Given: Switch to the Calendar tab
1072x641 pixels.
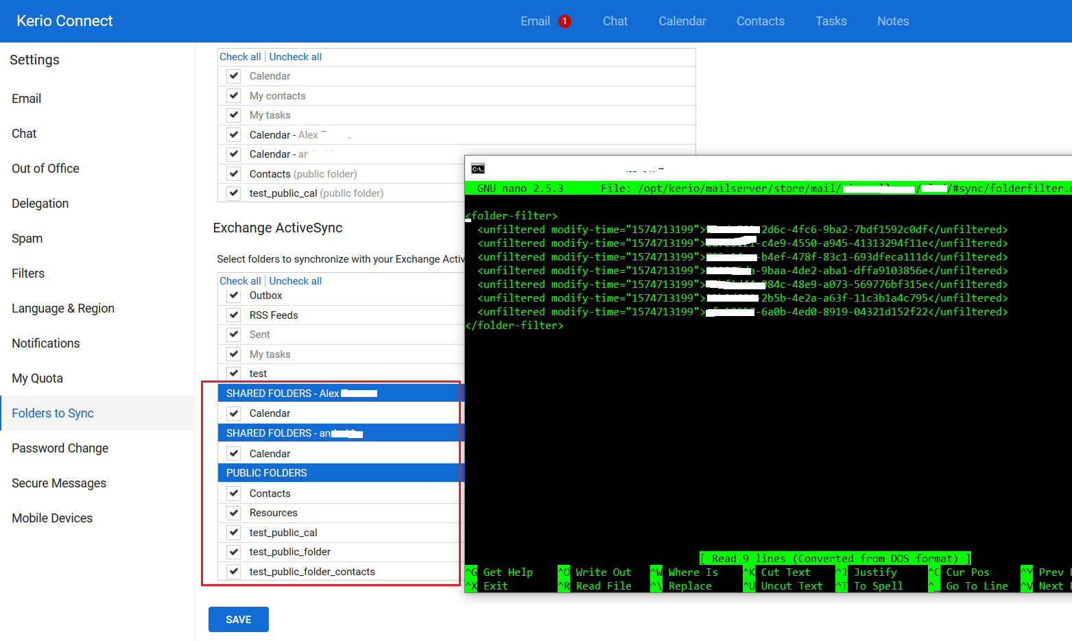Looking at the screenshot, I should point(682,21).
